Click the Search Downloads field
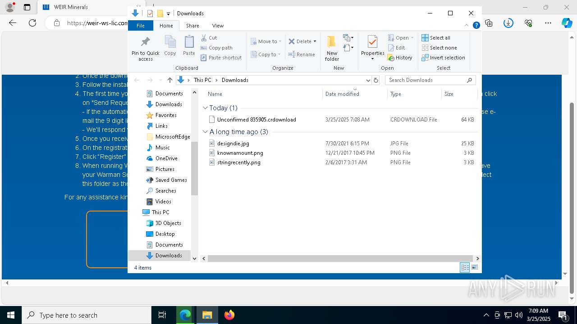The height and width of the screenshot is (324, 577). point(430,80)
